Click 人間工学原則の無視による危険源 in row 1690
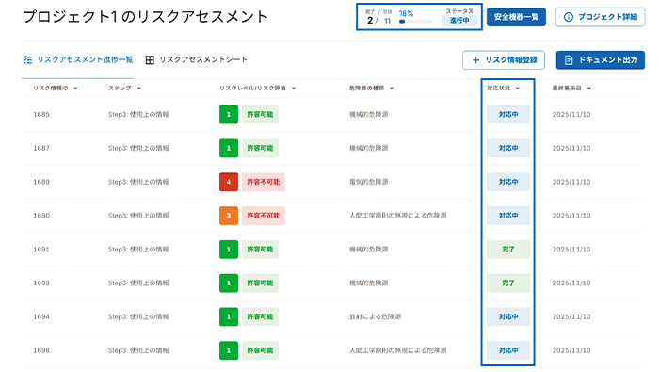 [397, 216]
